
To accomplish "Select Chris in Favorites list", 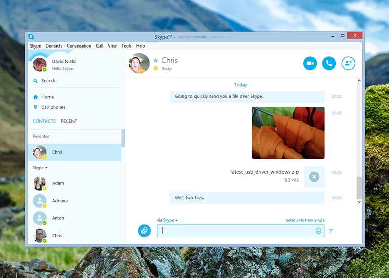I will [75, 152].
